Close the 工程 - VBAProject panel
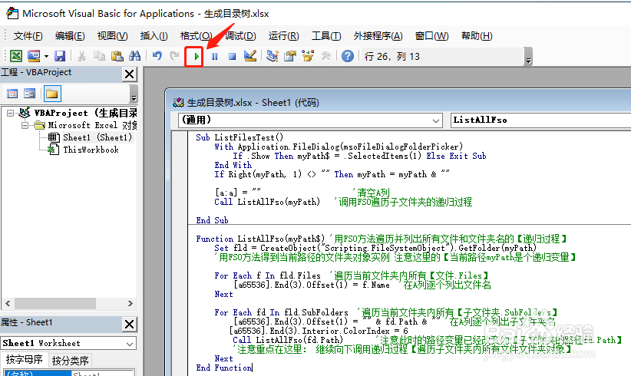This screenshot has height=376, width=631. pos(129,74)
